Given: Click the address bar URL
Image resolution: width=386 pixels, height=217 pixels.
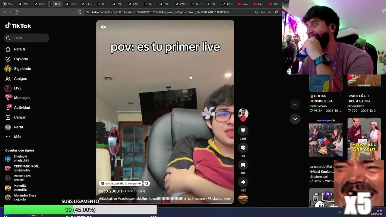Looking at the screenshot, I should click(x=161, y=12).
